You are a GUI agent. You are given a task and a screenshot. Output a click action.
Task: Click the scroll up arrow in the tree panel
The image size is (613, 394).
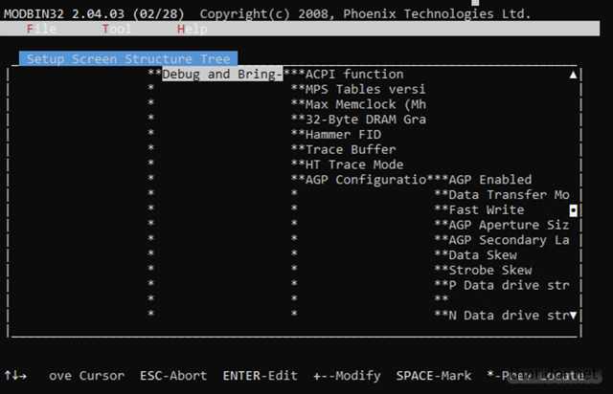pyautogui.click(x=573, y=75)
